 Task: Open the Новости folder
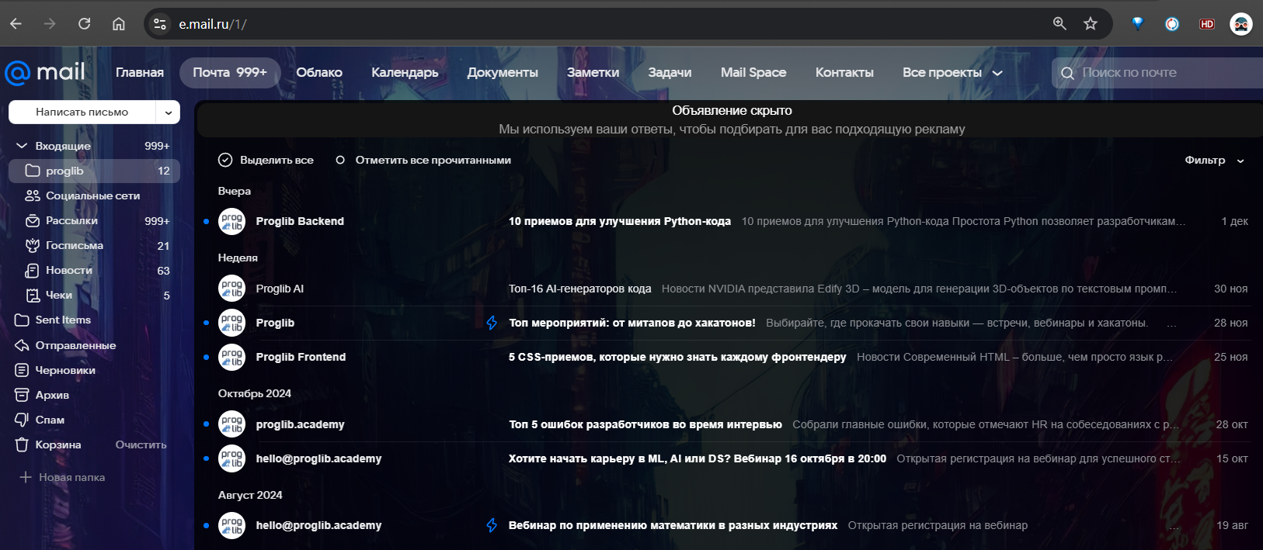94,270
